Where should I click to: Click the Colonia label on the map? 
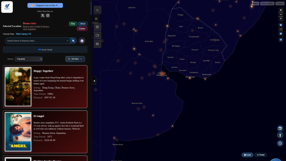coord(174,67)
